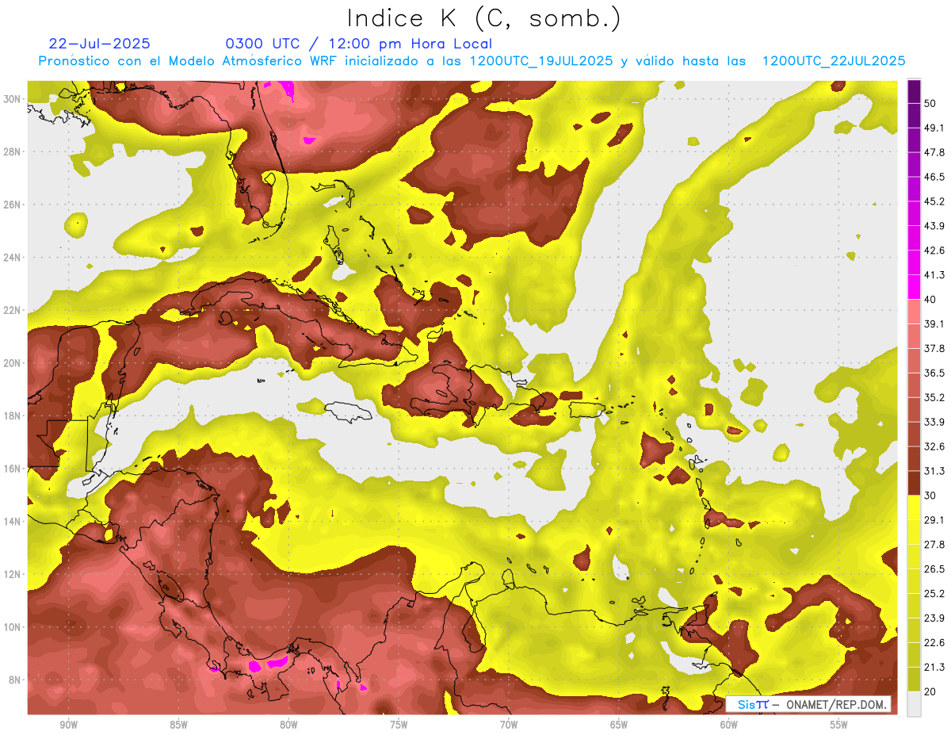Click the color bar value 47.8

(934, 152)
